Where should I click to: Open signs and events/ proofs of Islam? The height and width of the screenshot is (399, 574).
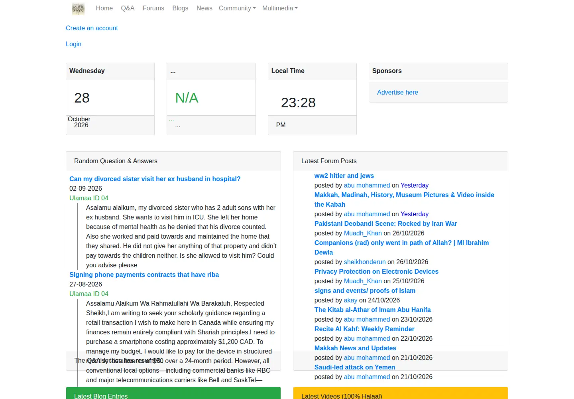(365, 290)
